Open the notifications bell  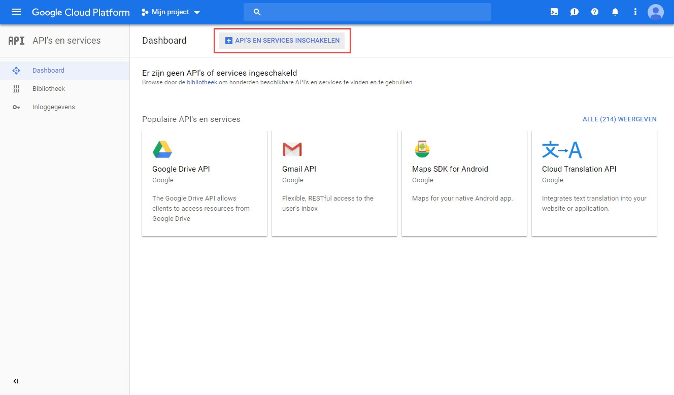tap(615, 12)
